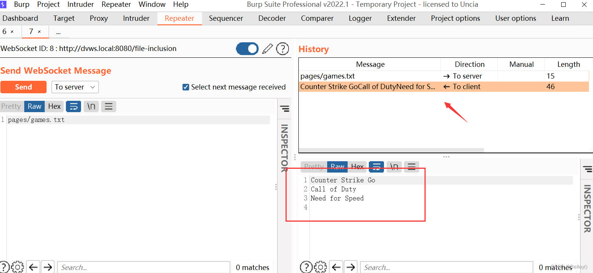Open the hamburger menu in response viewer

[x=412, y=167]
